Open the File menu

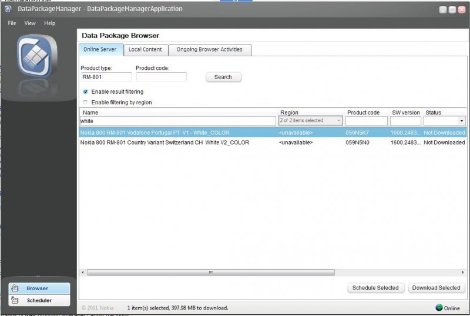click(12, 23)
